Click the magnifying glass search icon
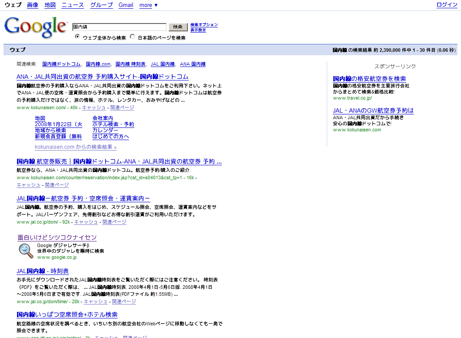The image size is (461, 338). (26, 251)
